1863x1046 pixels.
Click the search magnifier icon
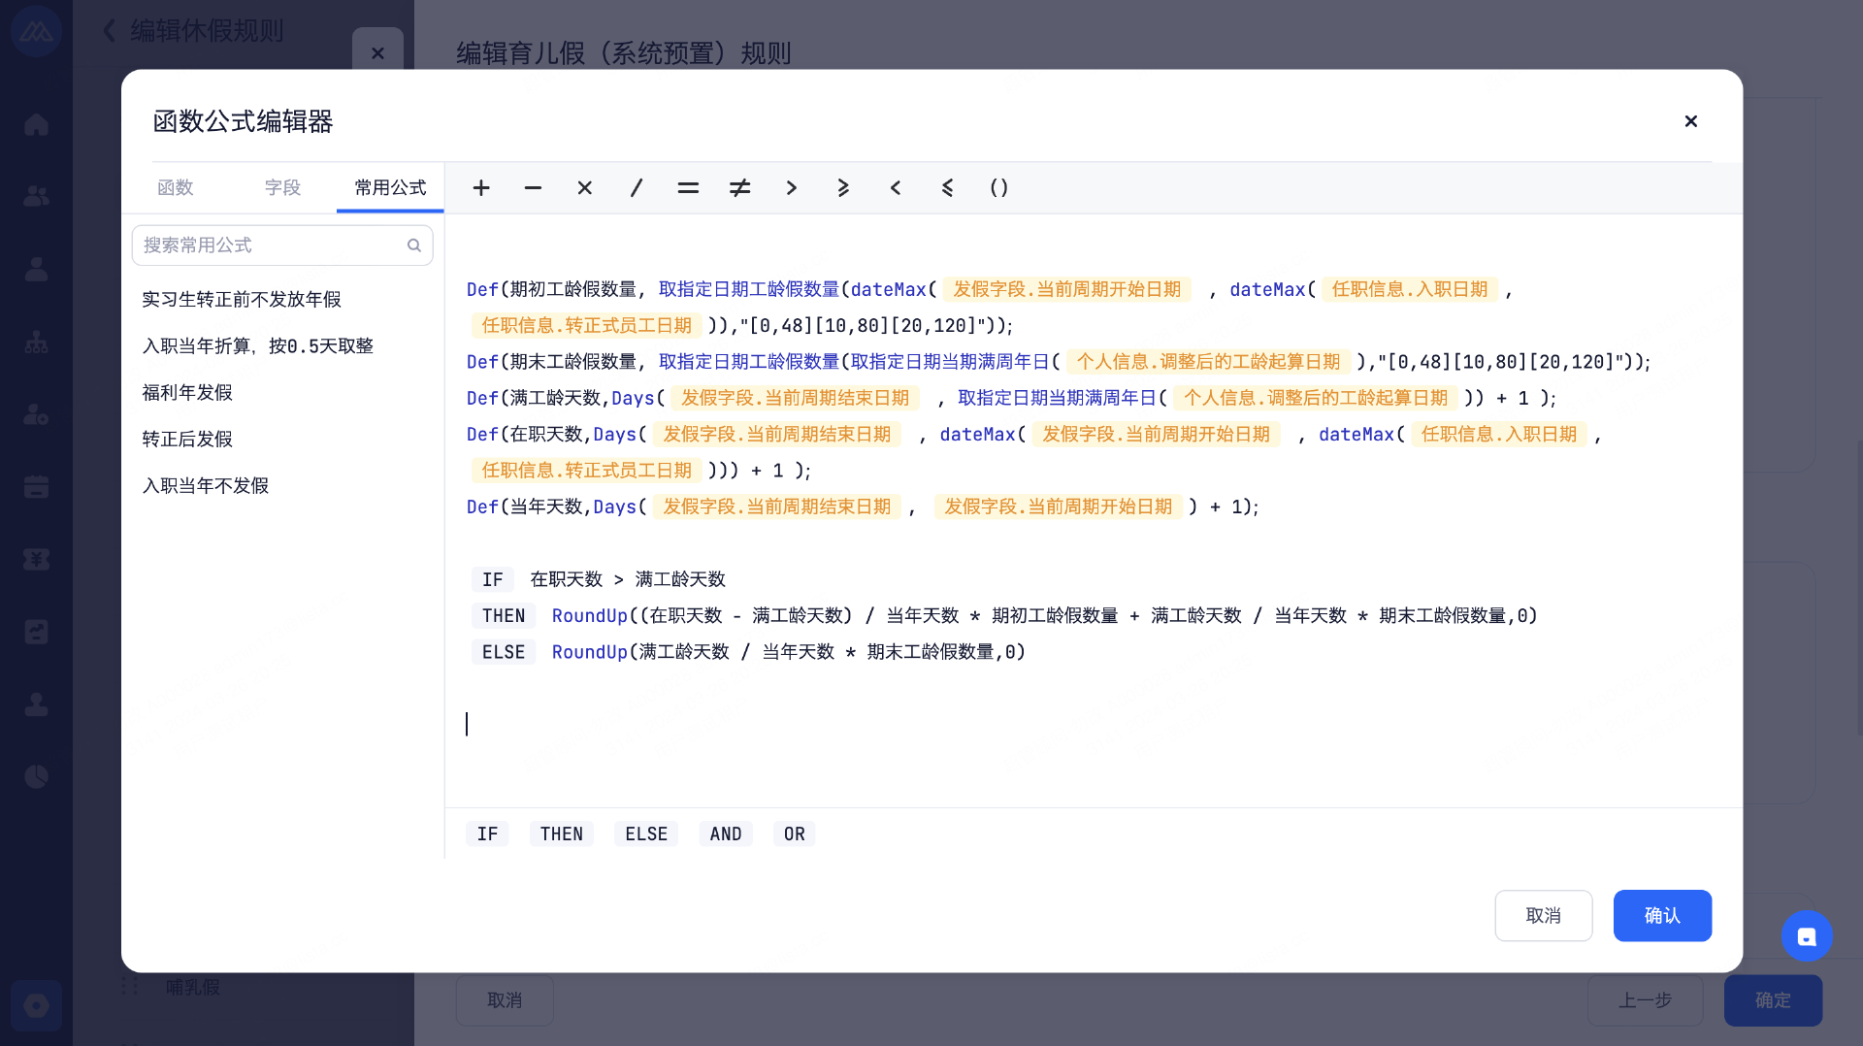(414, 245)
